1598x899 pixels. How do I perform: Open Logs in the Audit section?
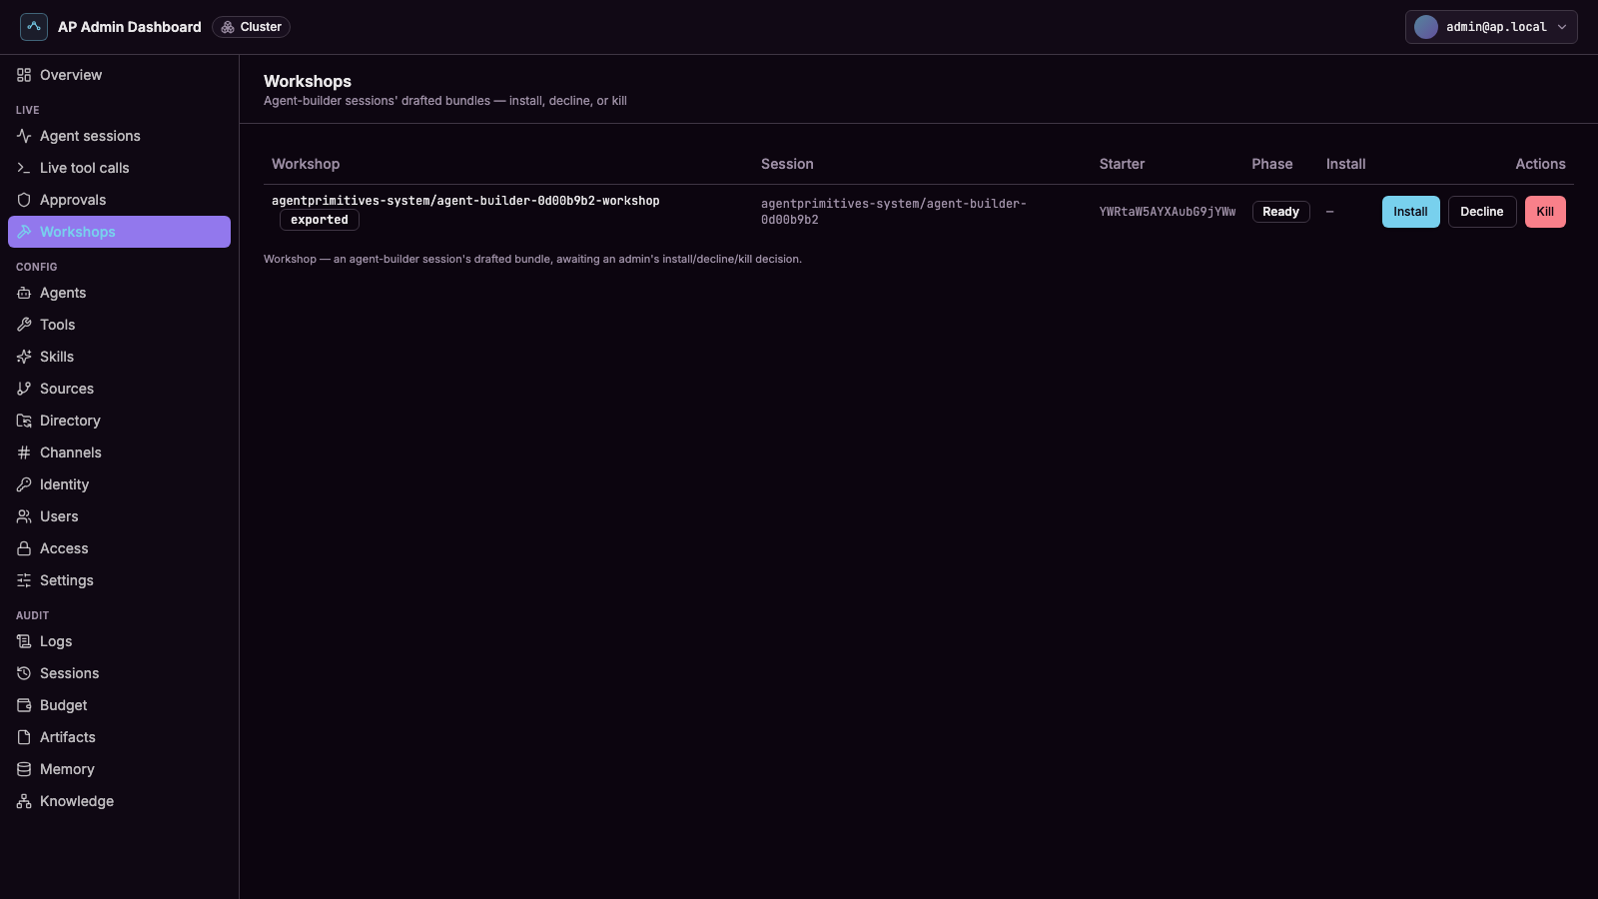[119, 641]
